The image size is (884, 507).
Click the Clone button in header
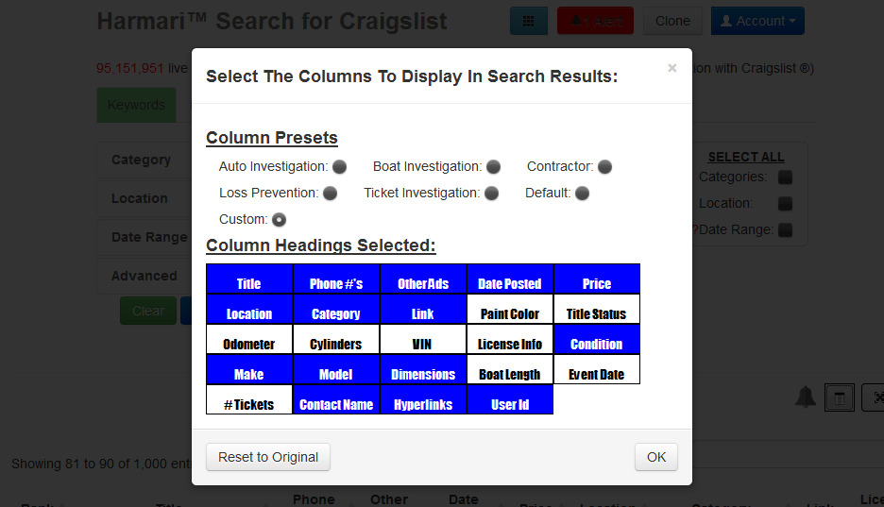672,21
